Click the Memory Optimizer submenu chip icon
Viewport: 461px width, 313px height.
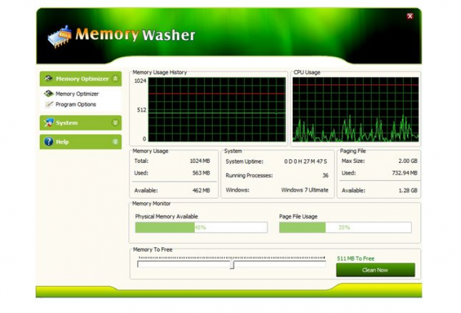click(49, 93)
